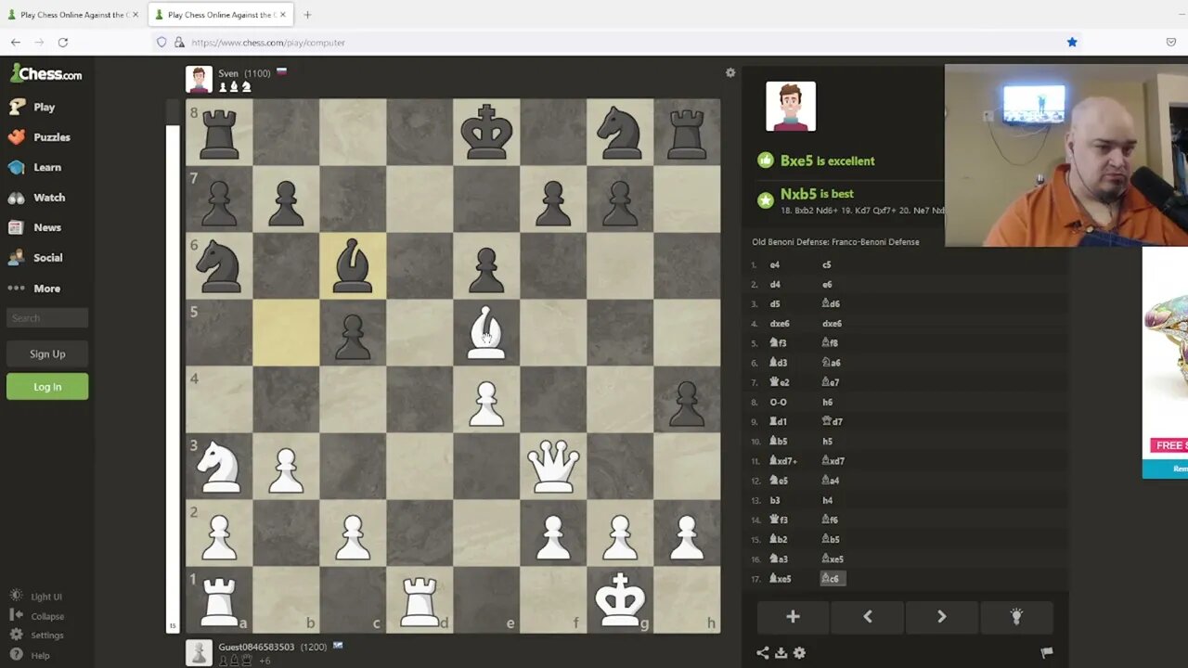Select the white knight on a3

pyautogui.click(x=219, y=466)
